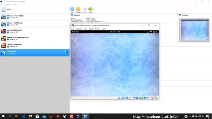Click the display status icon in VM bar

(x=134, y=98)
